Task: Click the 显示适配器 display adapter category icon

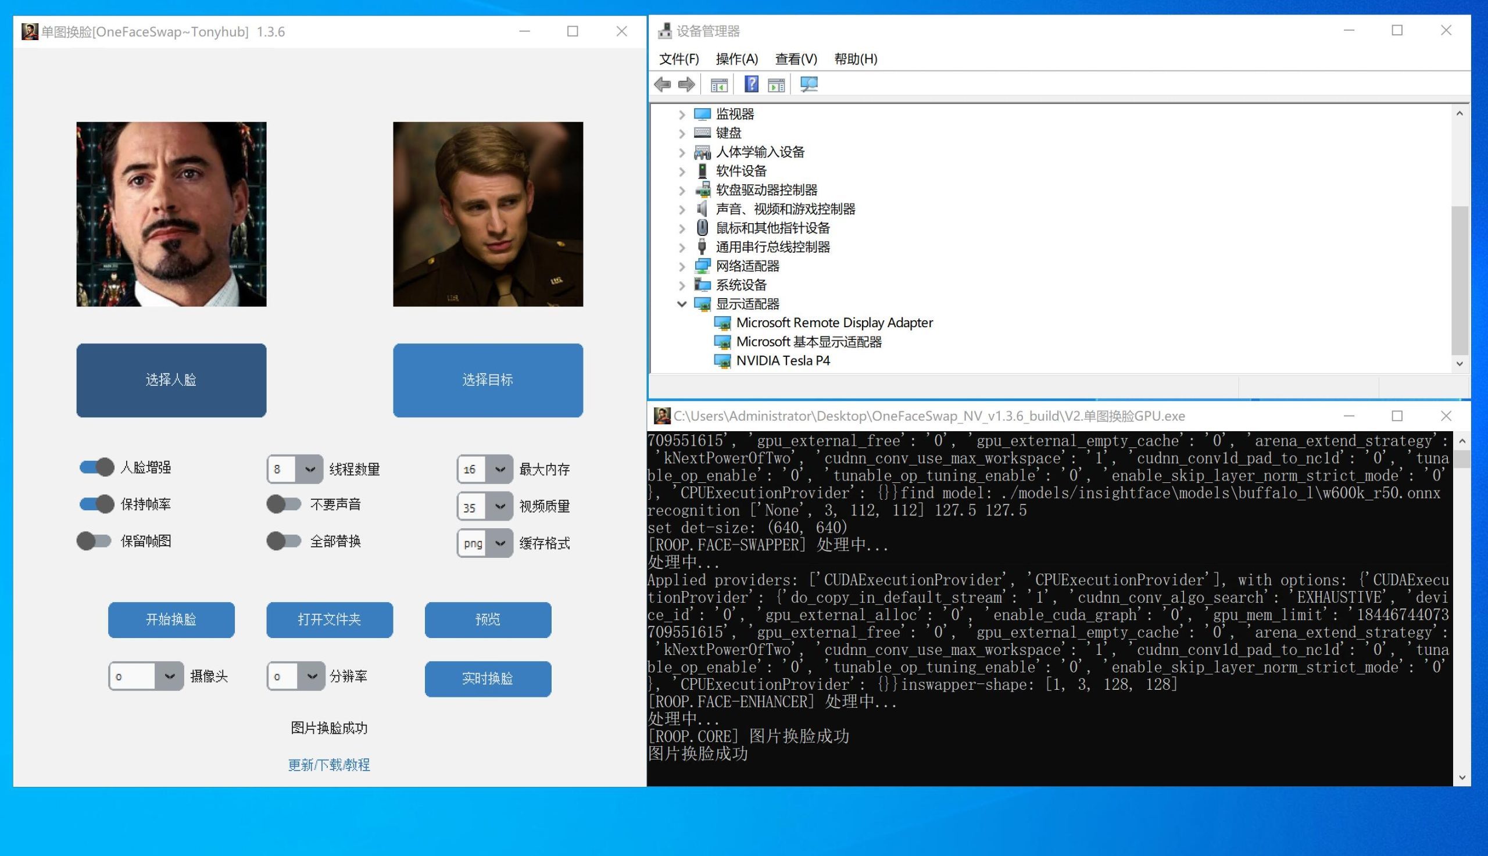Action: point(702,304)
